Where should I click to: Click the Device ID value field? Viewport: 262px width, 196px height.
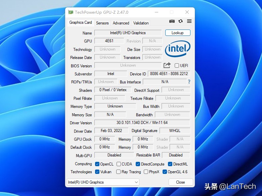click(x=169, y=74)
